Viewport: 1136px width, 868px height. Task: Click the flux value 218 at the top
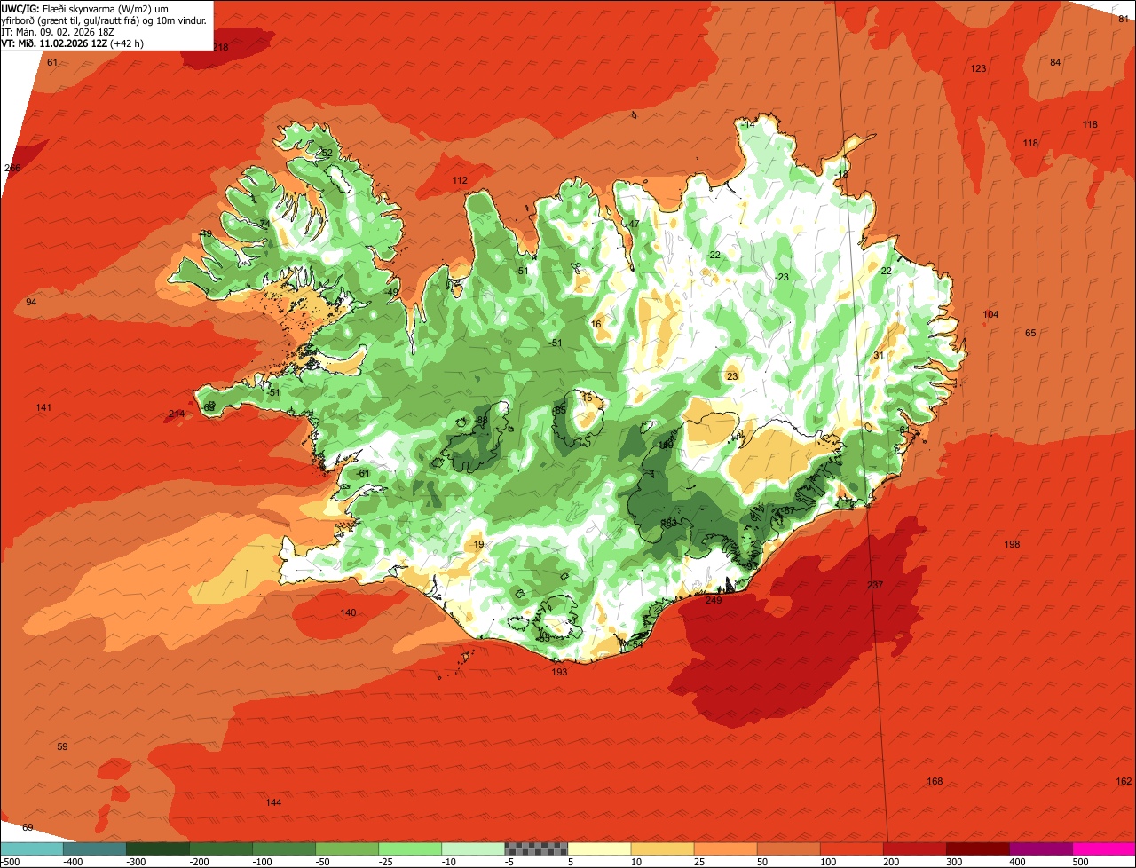tap(221, 47)
